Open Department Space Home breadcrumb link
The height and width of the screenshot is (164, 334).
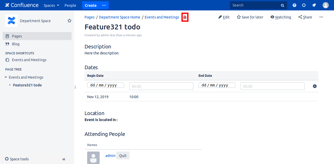tap(119, 17)
